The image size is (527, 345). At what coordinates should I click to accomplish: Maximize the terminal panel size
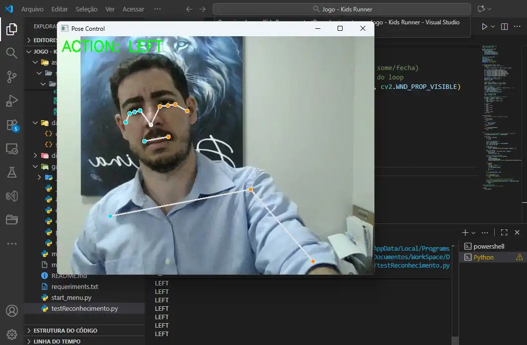click(504, 232)
